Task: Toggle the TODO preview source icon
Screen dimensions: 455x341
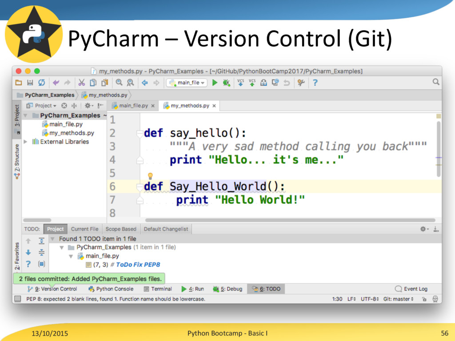Action: point(41,264)
